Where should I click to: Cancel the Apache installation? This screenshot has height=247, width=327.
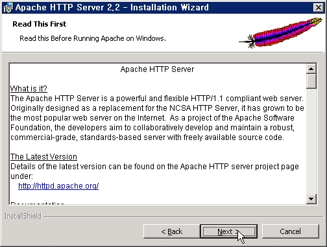(290, 231)
